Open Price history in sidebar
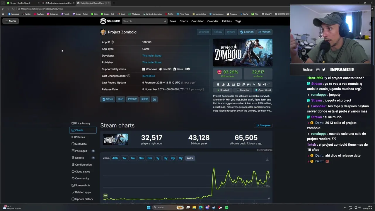375x211 pixels. tap(83, 123)
